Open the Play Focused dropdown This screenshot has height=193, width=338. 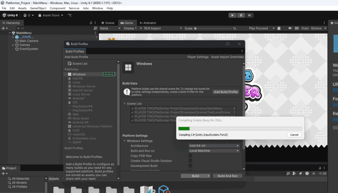[x=261, y=28]
